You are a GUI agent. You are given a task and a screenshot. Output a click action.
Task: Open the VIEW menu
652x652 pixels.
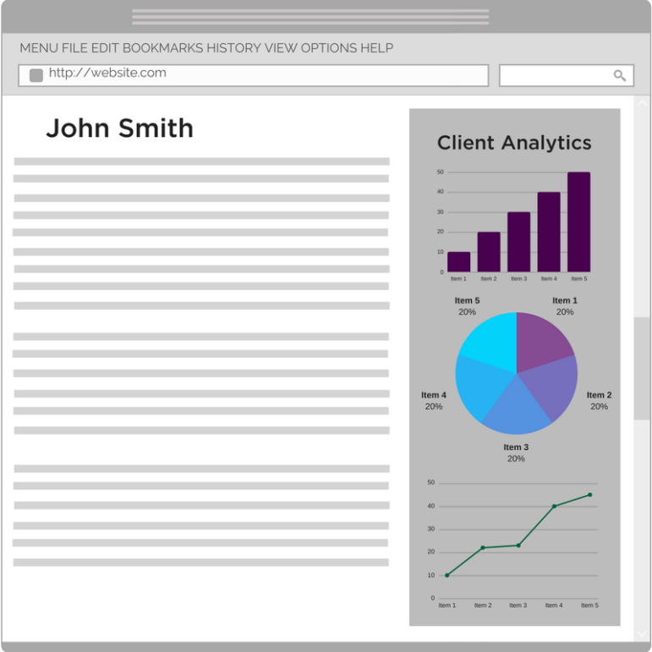pyautogui.click(x=281, y=48)
